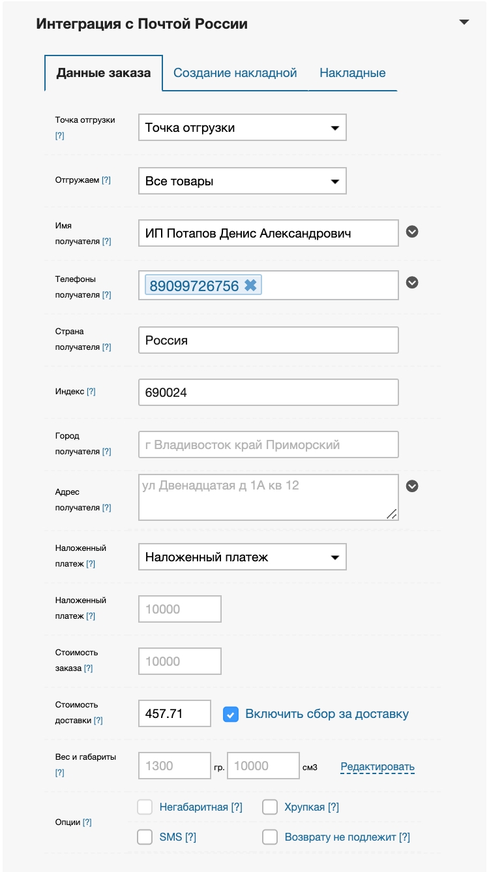Click the Индекс input field
This screenshot has width=489, height=872.
click(x=268, y=392)
